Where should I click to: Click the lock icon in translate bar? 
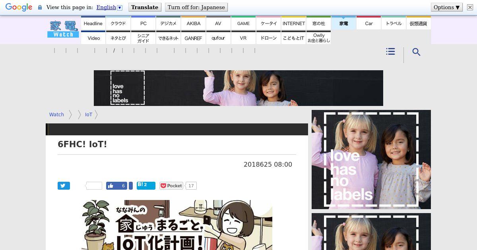coord(40,7)
